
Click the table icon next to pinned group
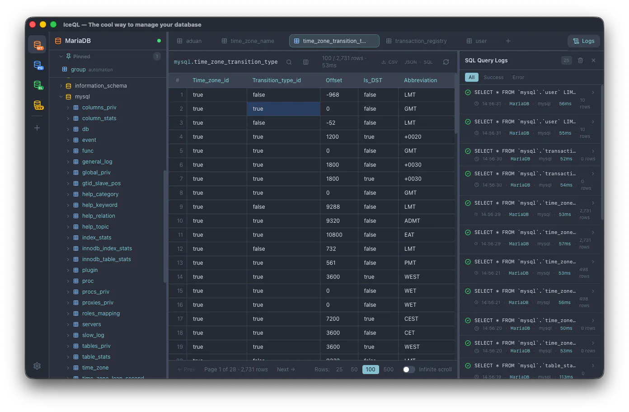(65, 70)
